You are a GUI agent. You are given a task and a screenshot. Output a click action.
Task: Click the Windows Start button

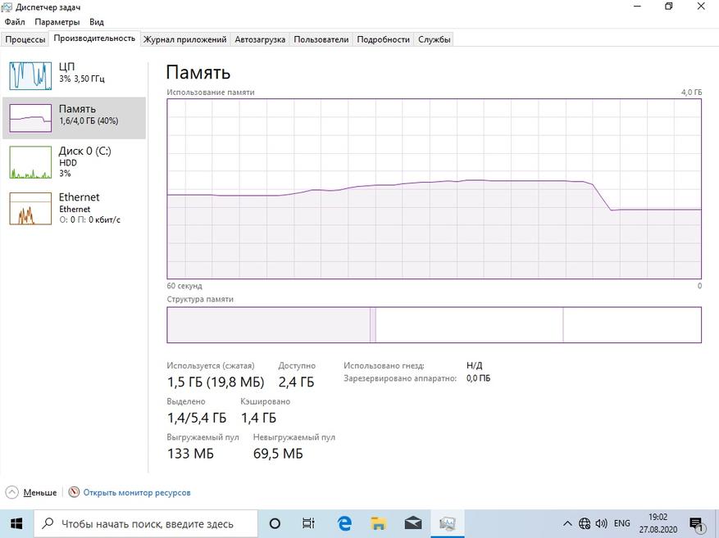(x=16, y=523)
